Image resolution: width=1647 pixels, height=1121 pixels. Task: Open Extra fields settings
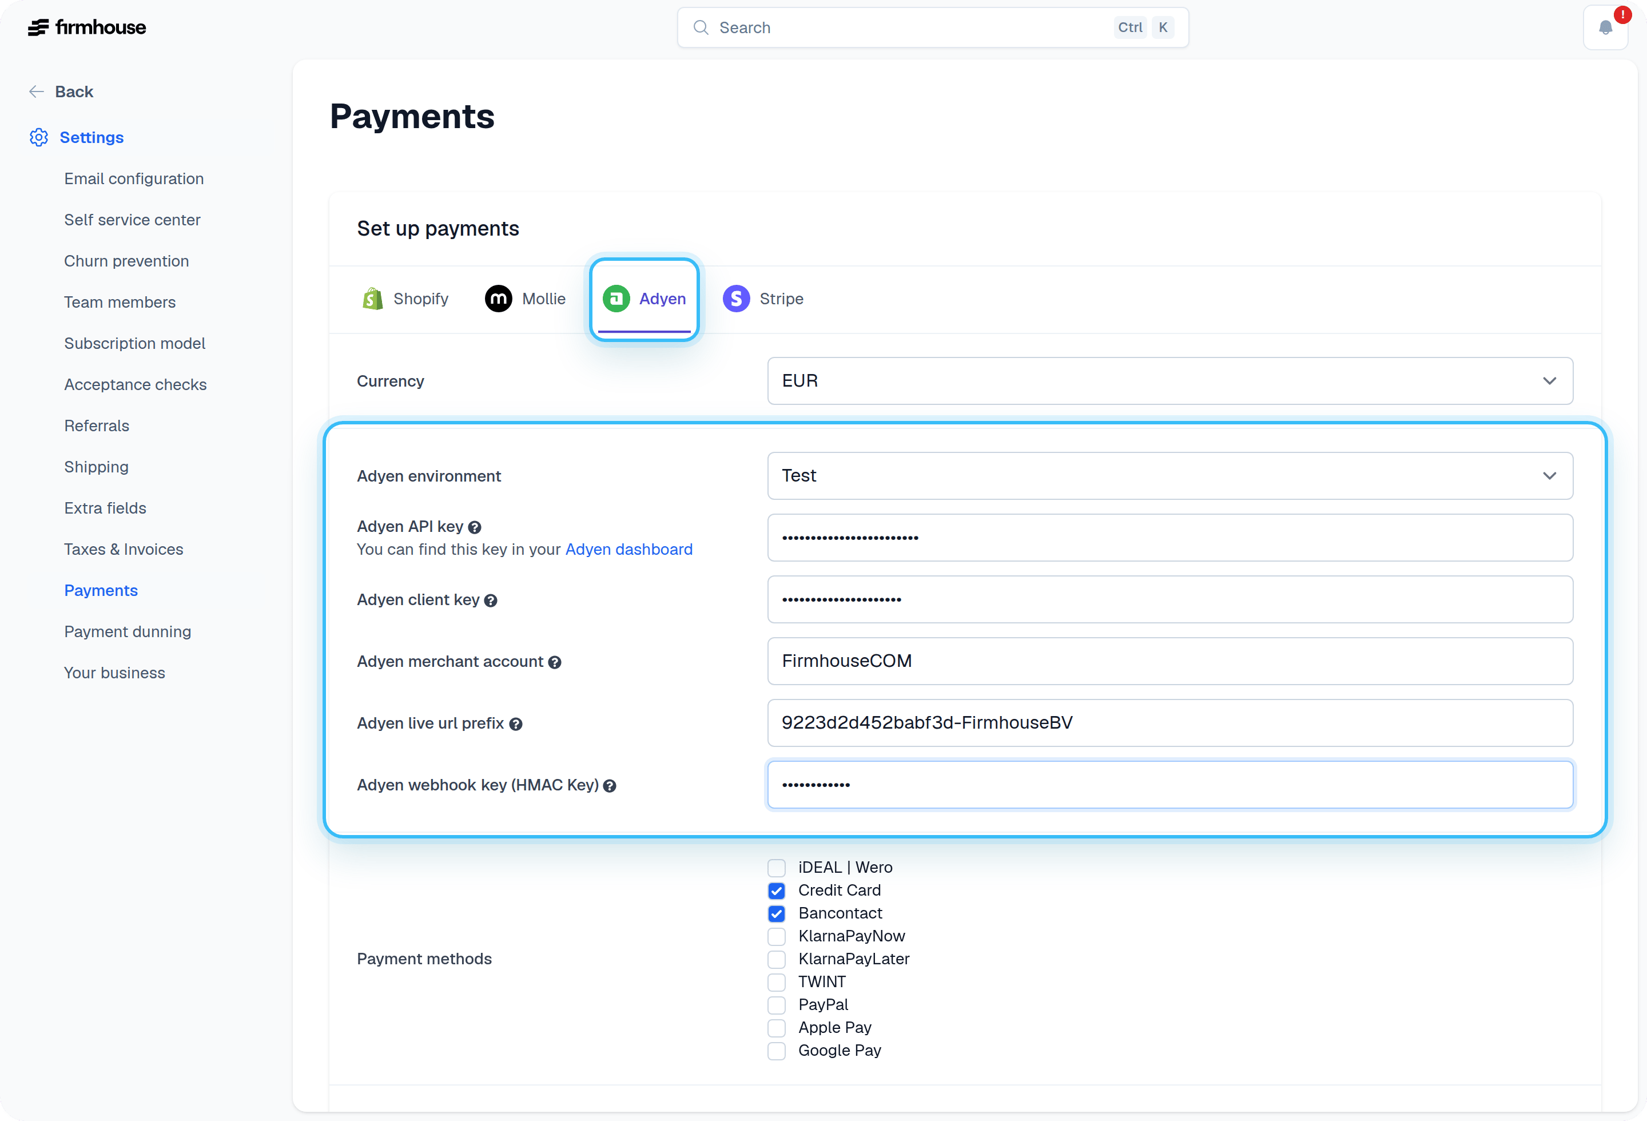click(x=105, y=508)
